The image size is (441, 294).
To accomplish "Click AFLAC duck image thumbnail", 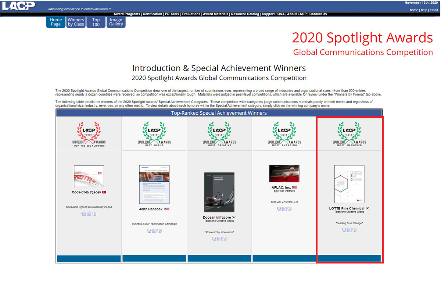I will coord(284,174).
